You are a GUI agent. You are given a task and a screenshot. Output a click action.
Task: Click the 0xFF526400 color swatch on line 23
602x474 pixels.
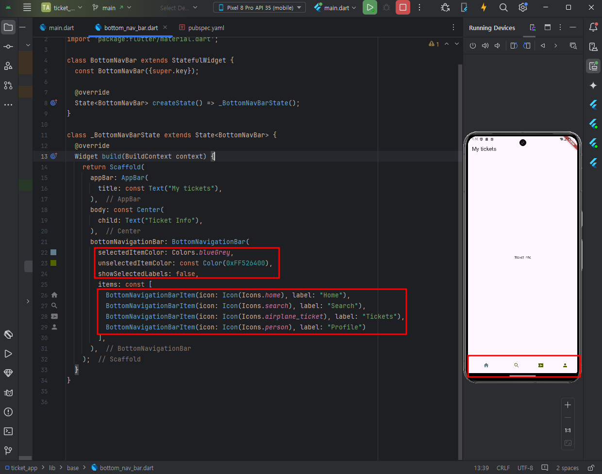pos(54,263)
